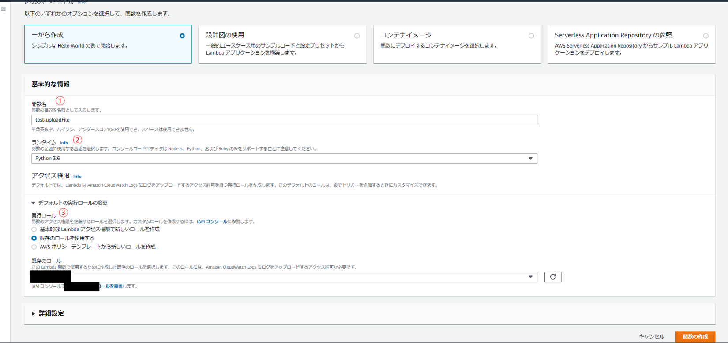Click the キャンセル button
Viewport: 728px width, 343px height.
652,337
